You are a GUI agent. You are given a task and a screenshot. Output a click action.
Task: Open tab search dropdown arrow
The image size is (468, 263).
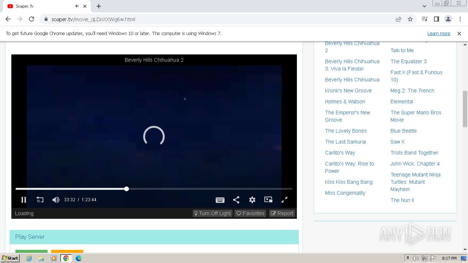pyautogui.click(x=424, y=6)
